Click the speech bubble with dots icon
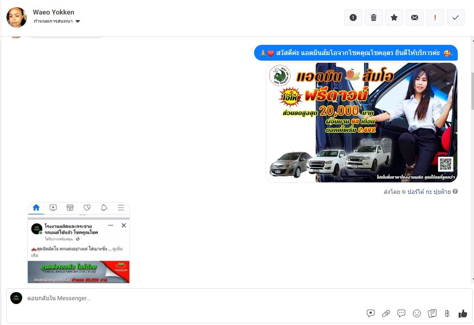Viewport: 474px width, 325px height. coord(401,313)
